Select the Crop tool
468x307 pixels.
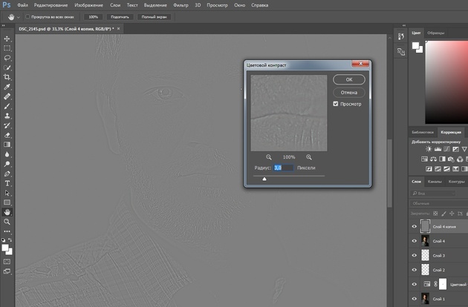(7, 76)
